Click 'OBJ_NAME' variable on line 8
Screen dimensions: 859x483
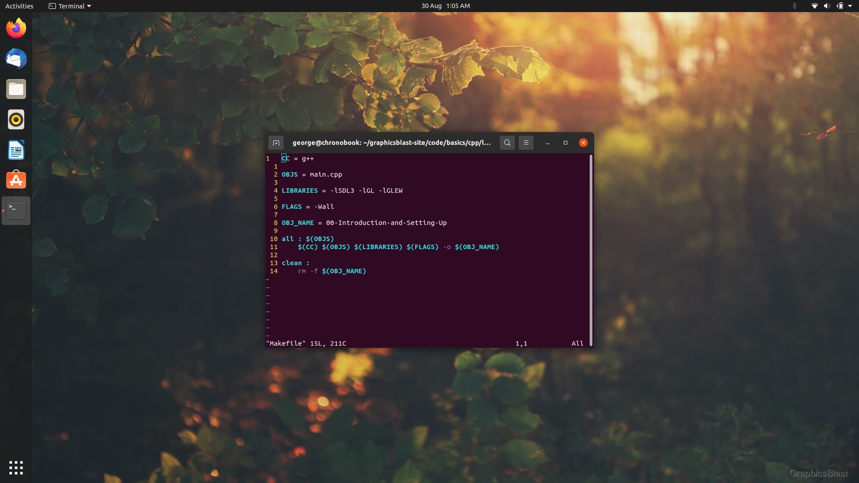coord(298,223)
